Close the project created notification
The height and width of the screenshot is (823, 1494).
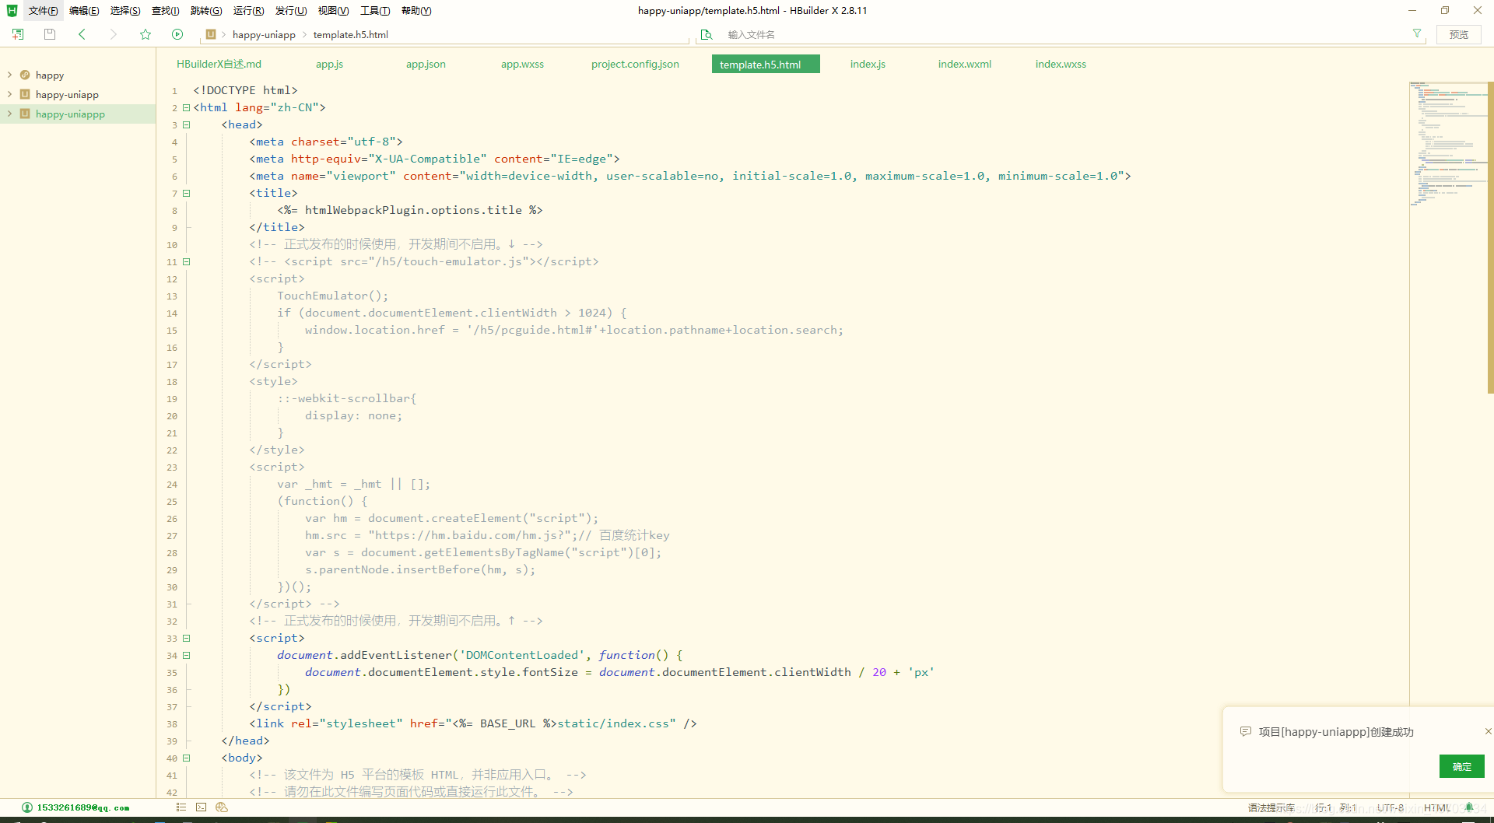1488,731
